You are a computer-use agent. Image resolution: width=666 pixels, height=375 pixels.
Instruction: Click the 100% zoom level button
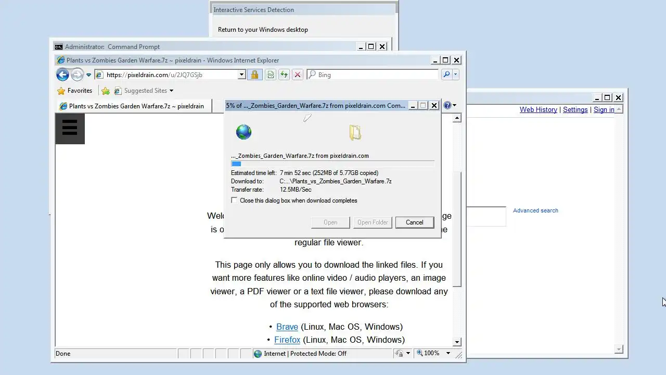tap(429, 353)
